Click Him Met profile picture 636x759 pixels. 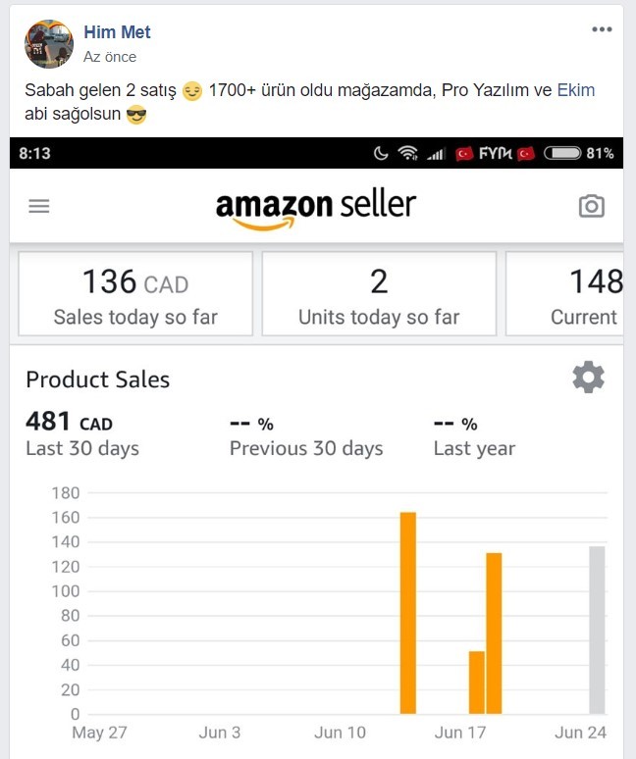click(x=49, y=44)
